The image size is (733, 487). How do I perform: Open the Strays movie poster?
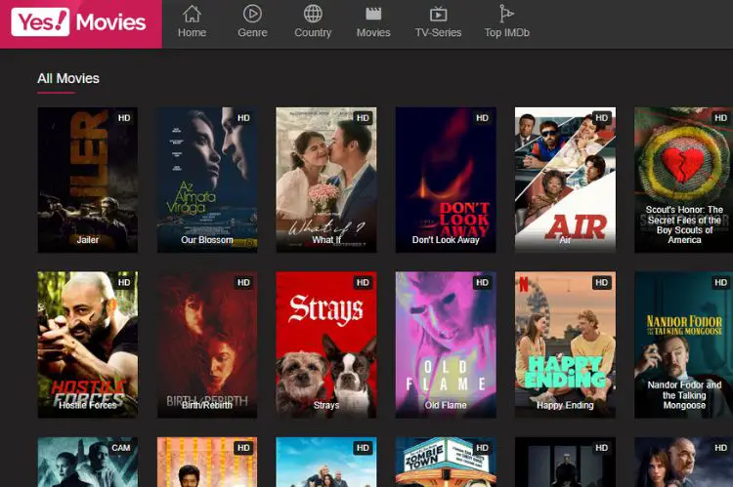326,345
